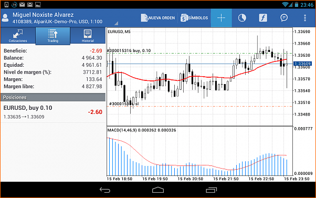The width and height of the screenshot is (316, 198).
Task: Switch to the Cotizaciones tab
Action: [x=18, y=36]
